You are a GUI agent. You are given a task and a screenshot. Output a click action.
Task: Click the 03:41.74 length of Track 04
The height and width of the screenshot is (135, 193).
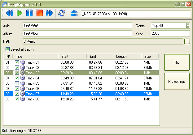coord(122,78)
